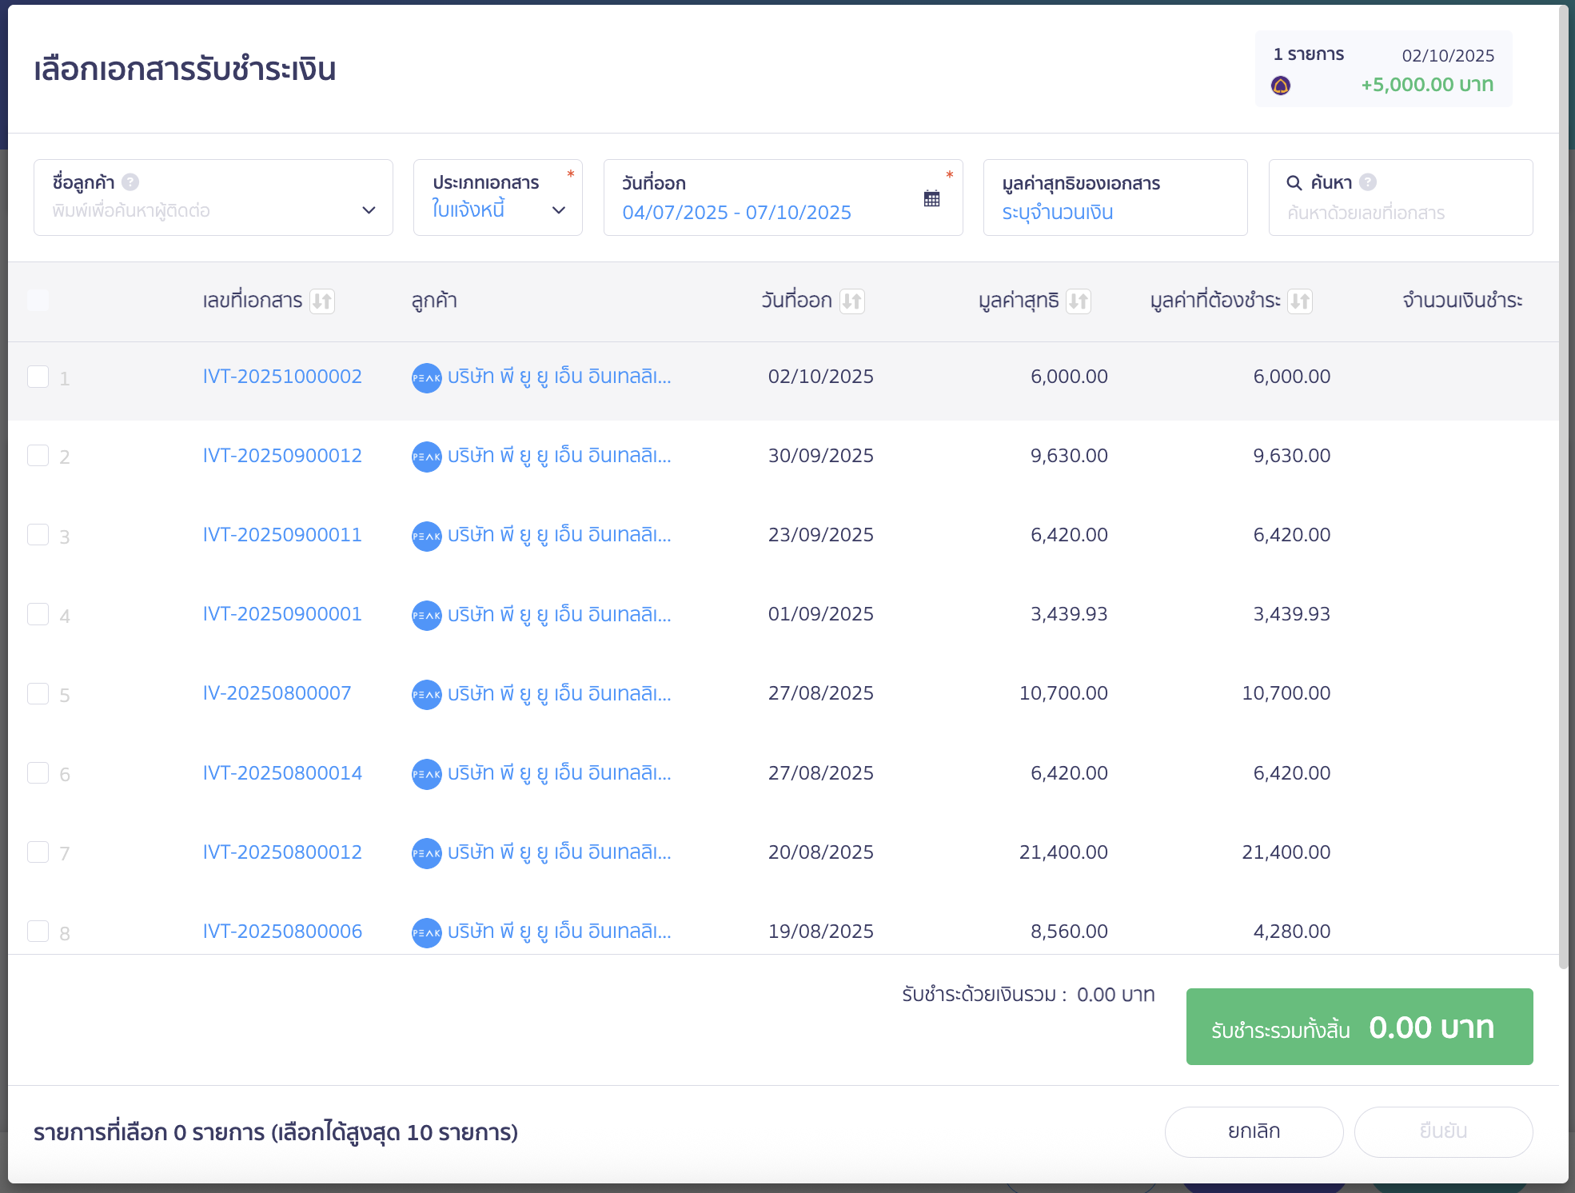Expand the customer name dropdown
1575x1193 pixels.
[x=369, y=210]
